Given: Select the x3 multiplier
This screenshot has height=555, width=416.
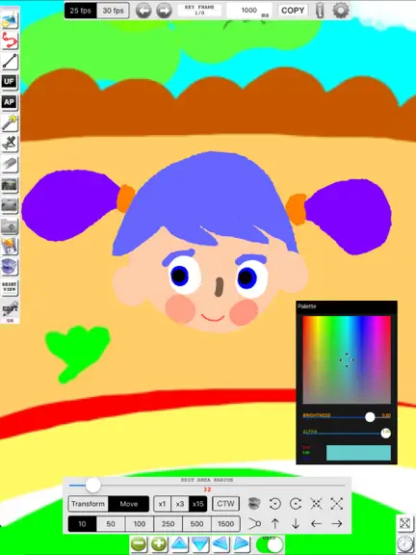Looking at the screenshot, I should click(180, 504).
